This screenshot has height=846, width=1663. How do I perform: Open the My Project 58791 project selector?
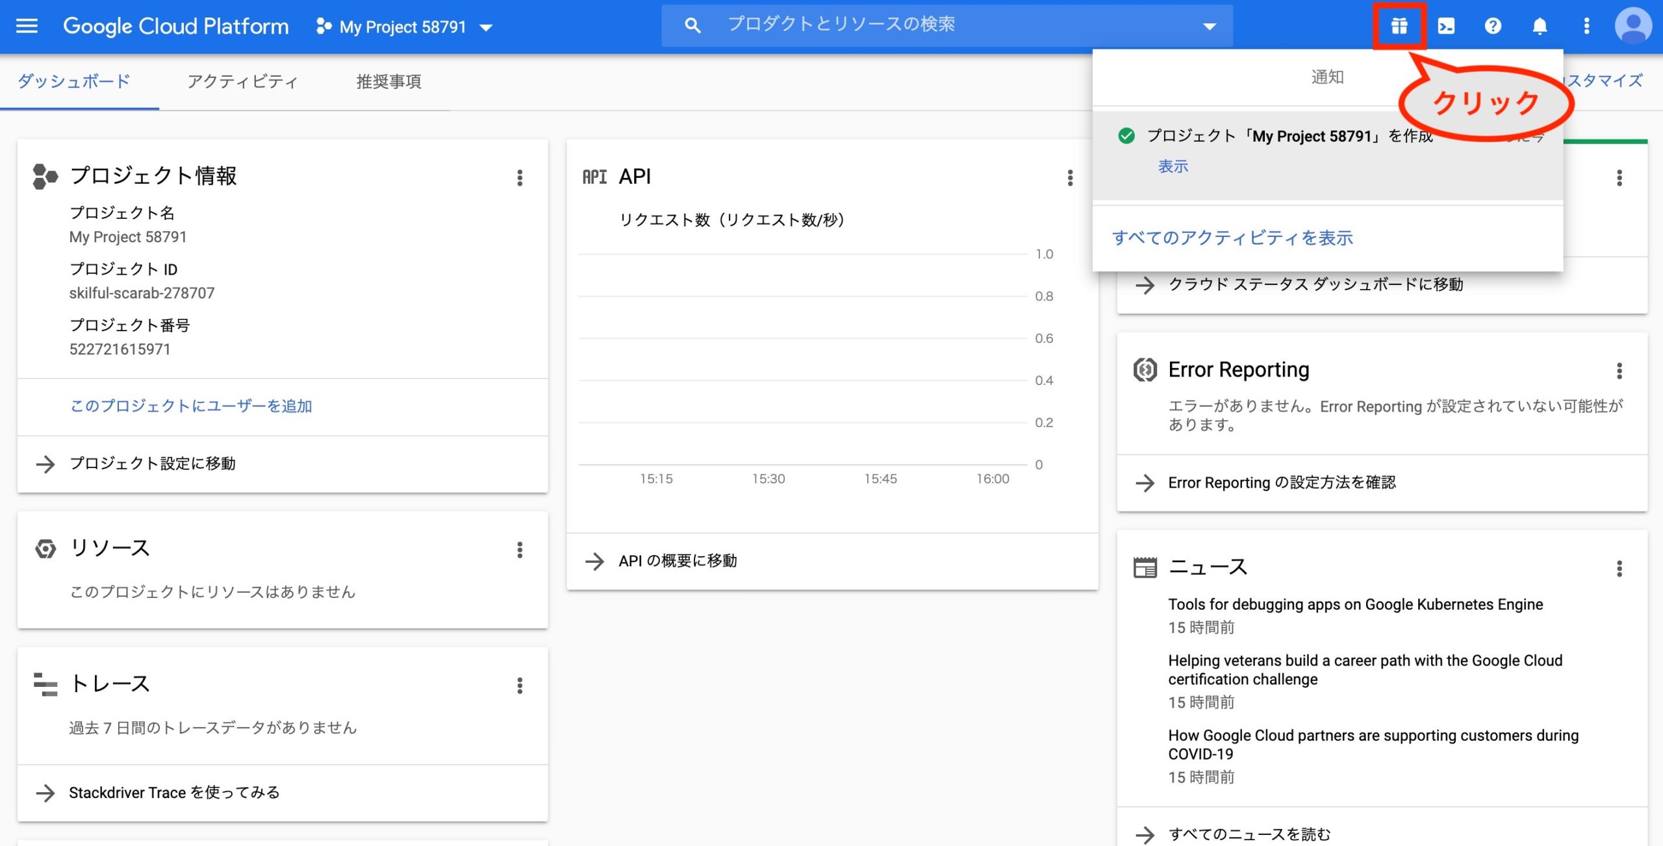pyautogui.click(x=404, y=27)
